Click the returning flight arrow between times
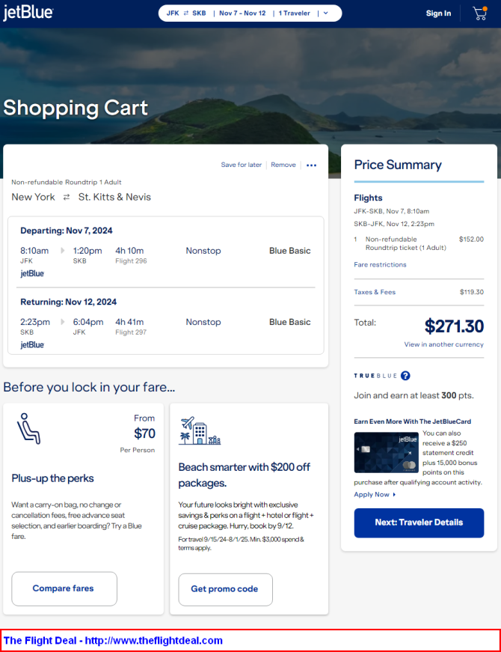Viewport: 501px width, 652px height. (63, 322)
